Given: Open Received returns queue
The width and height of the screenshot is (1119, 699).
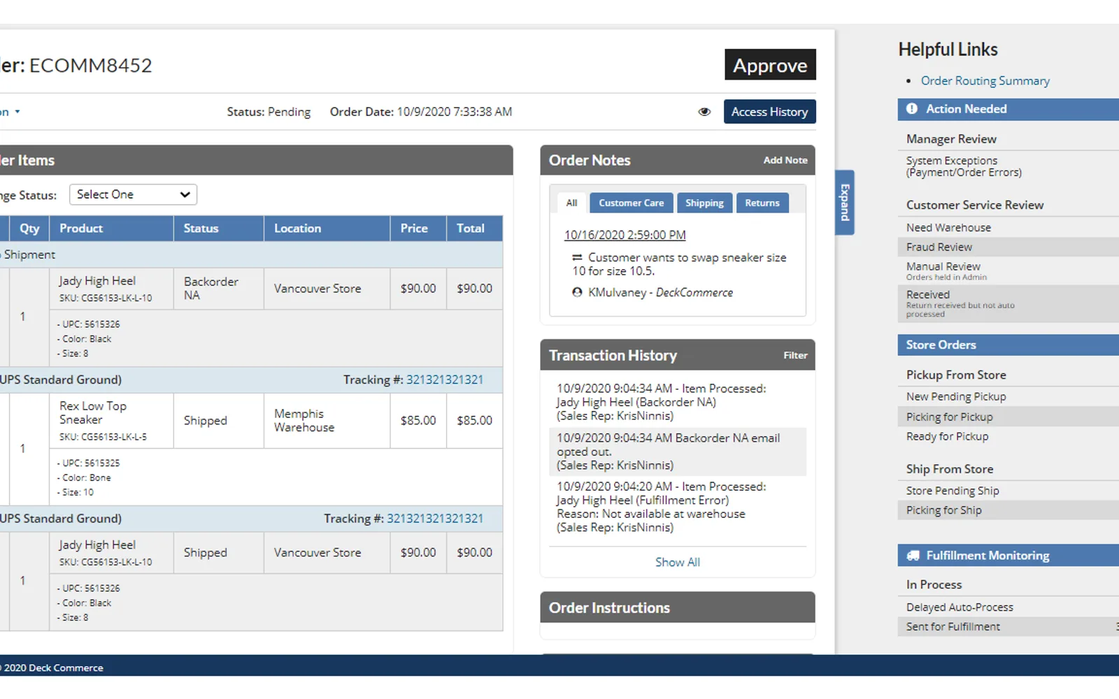Looking at the screenshot, I should 927,295.
